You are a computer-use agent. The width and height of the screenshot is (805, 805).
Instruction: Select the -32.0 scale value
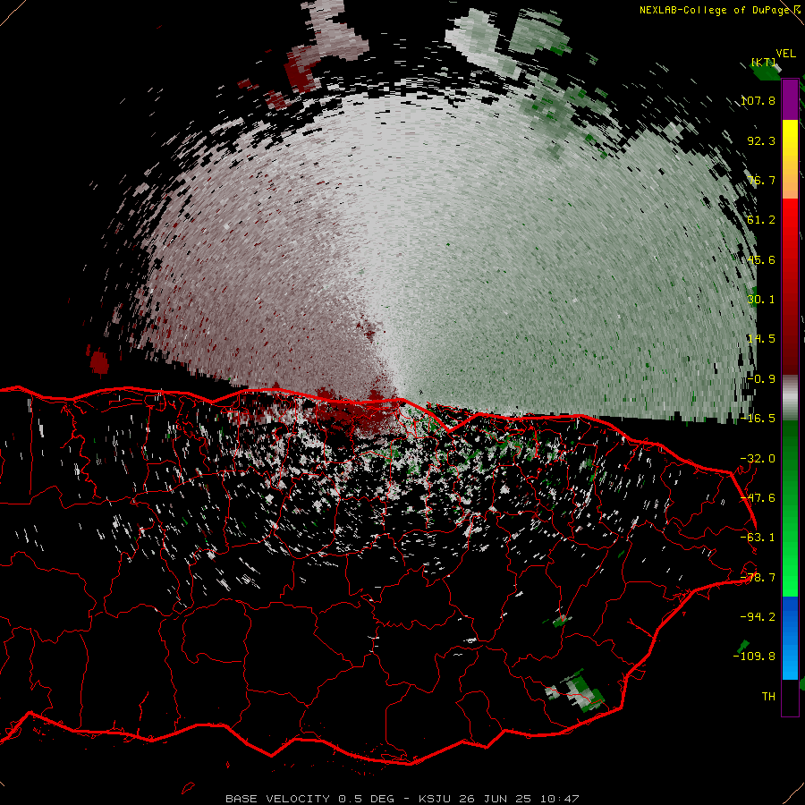[758, 459]
